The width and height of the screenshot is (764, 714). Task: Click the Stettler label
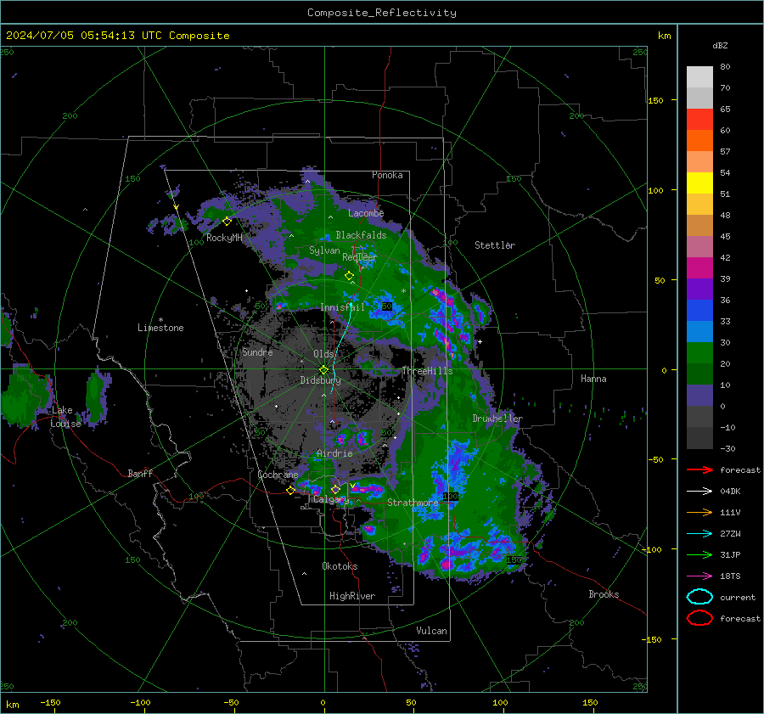(495, 245)
